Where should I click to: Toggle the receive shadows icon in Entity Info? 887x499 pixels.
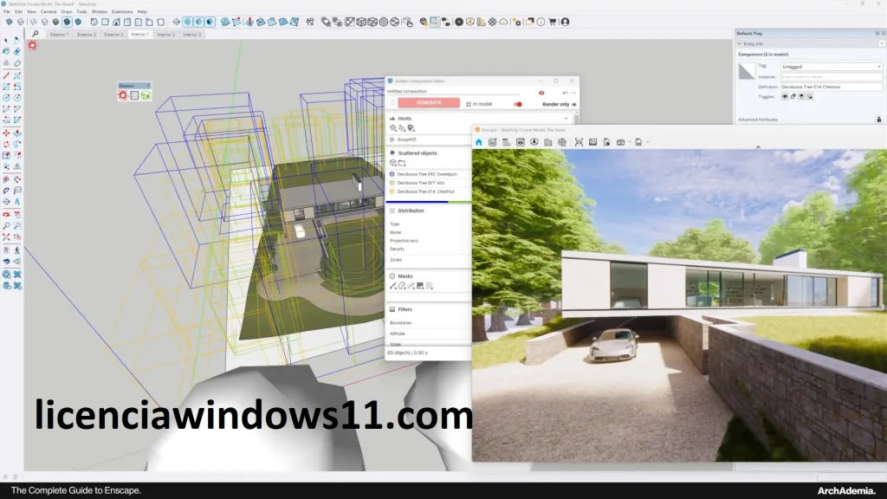(801, 97)
